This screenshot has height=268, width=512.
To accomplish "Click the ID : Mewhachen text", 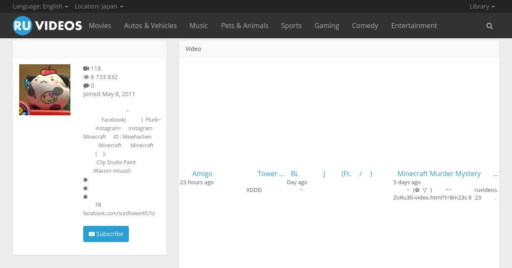I will click(132, 137).
